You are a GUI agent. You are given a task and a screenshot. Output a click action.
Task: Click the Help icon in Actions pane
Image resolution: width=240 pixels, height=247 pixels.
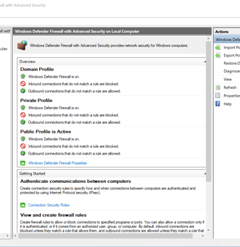pos(218,104)
